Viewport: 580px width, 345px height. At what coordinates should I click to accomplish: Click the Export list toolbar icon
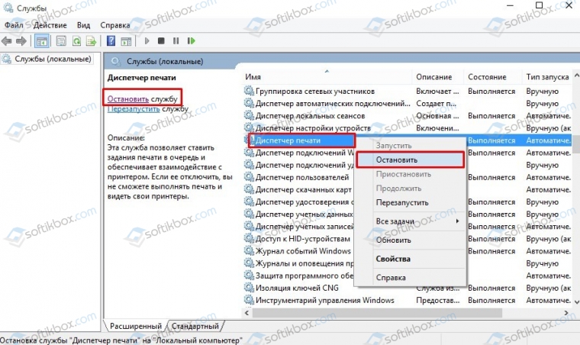click(x=91, y=41)
